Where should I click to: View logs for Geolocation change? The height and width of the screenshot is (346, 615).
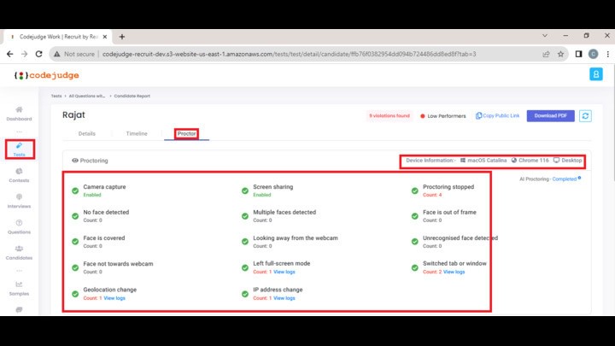[114, 298]
